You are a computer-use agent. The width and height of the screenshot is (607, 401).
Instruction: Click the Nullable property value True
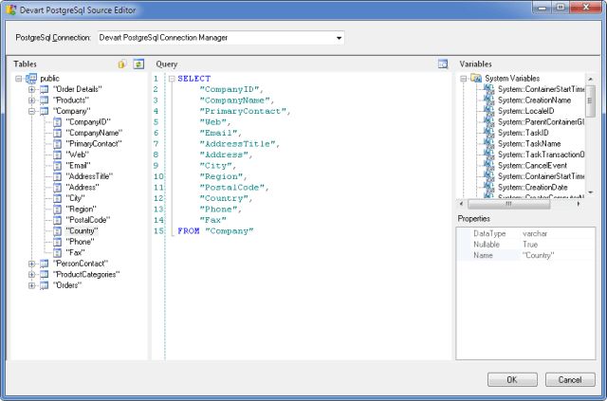(x=530, y=245)
